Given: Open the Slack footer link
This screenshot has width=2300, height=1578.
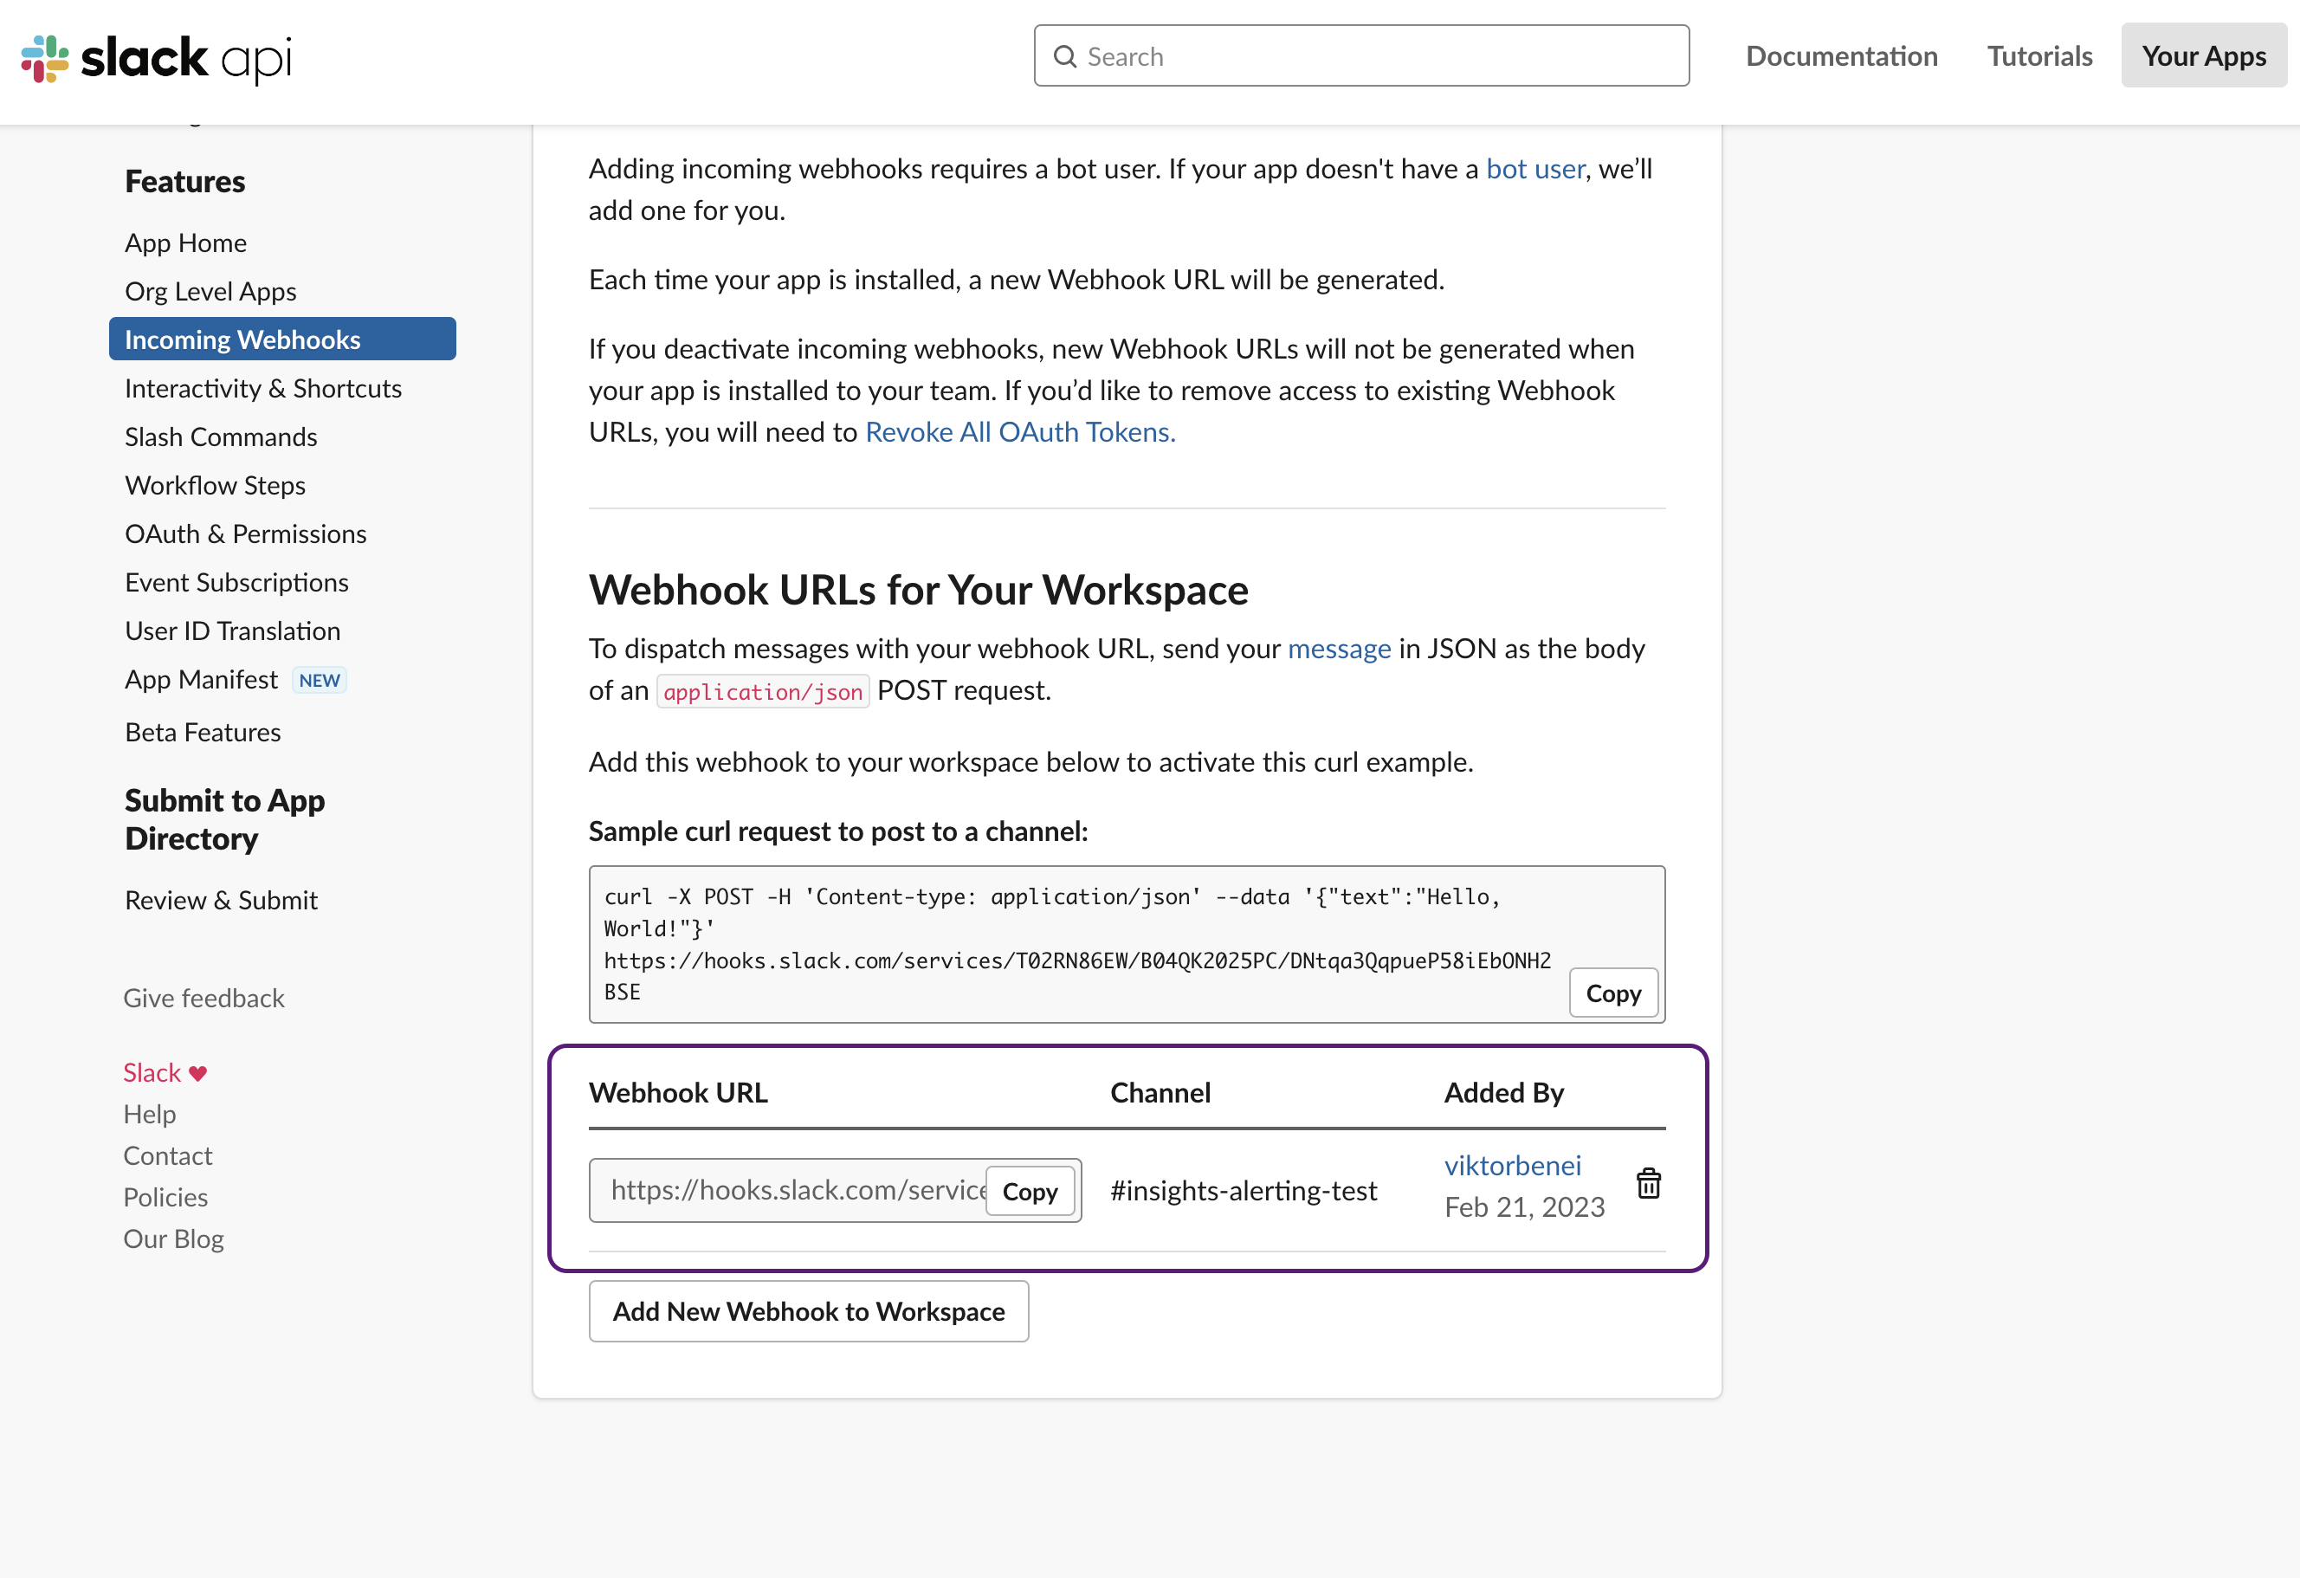Looking at the screenshot, I should pos(152,1073).
